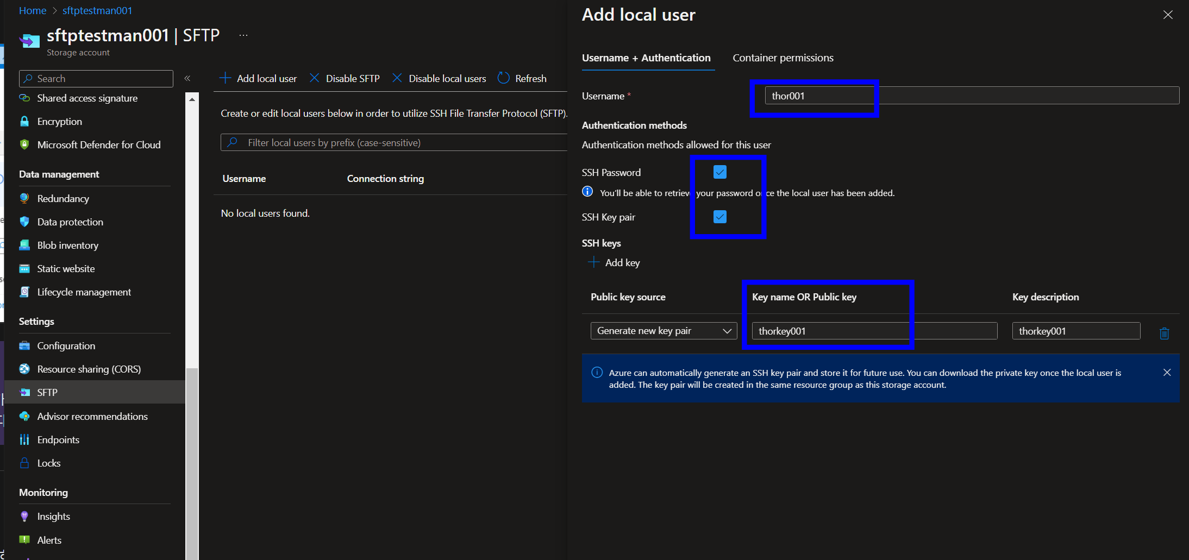Click Refresh in toolbar
The image size is (1189, 560).
coord(522,78)
